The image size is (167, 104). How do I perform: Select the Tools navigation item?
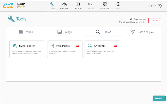click(52, 6)
